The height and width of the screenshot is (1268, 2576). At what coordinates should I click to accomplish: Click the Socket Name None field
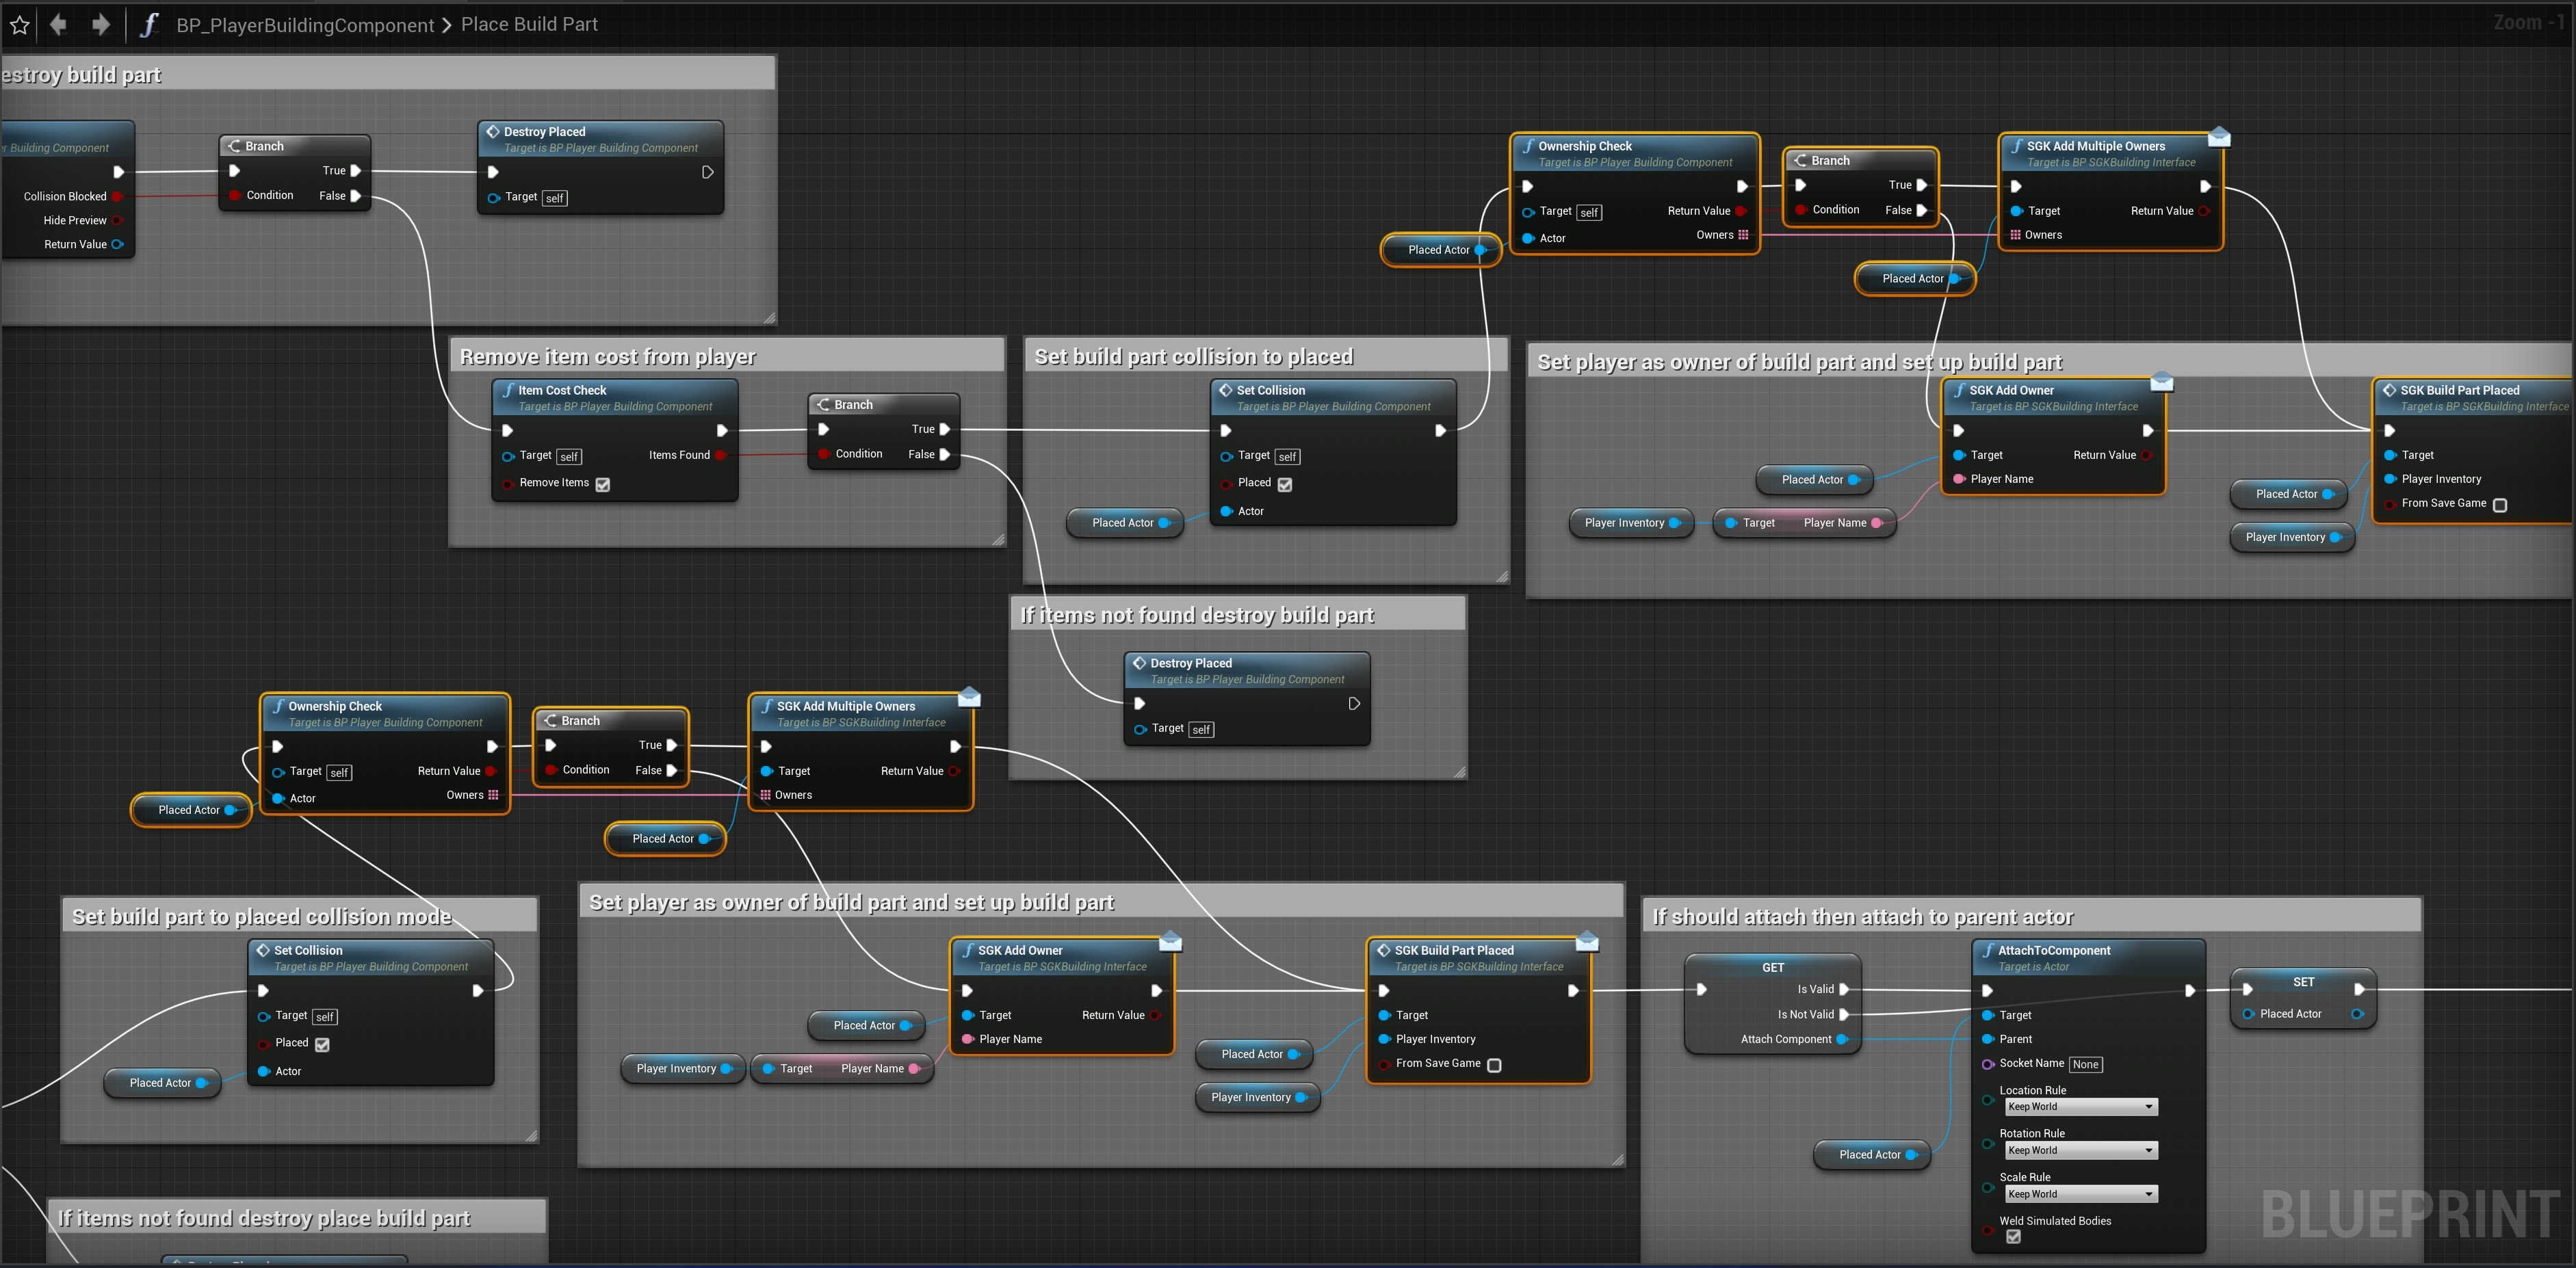click(2085, 1065)
